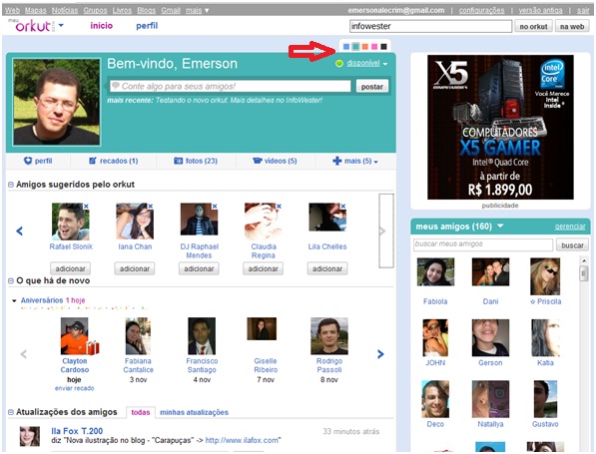Open 'configurações' link

(x=481, y=10)
